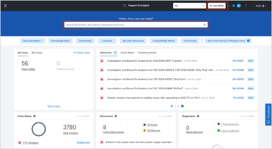Open field advisory FA #0134
Screen dimensions: 272x149
point(238,98)
